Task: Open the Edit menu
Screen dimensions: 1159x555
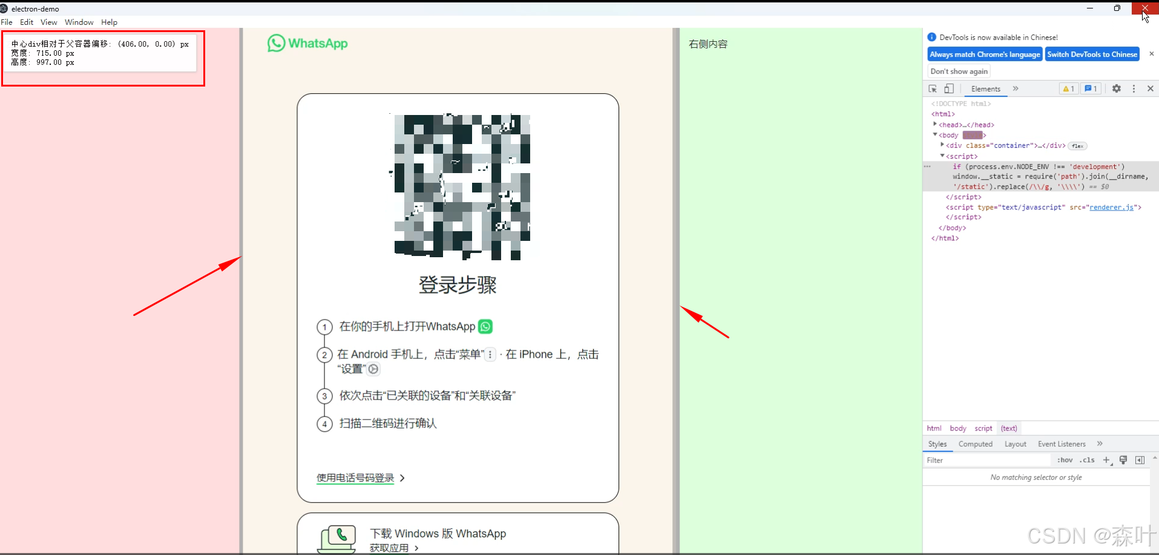Action: 27,22
